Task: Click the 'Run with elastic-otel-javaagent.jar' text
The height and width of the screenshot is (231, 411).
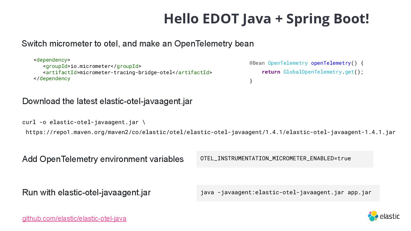Action: pyautogui.click(x=86, y=193)
